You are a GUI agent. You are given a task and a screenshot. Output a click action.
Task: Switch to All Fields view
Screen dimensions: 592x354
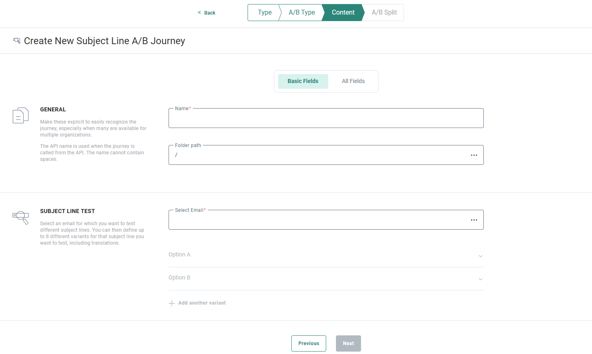click(x=353, y=81)
